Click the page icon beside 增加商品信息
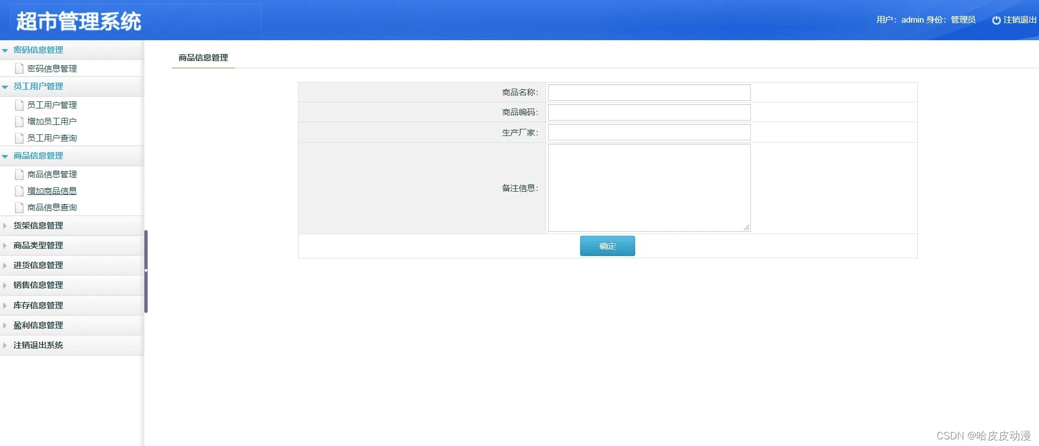 point(19,191)
